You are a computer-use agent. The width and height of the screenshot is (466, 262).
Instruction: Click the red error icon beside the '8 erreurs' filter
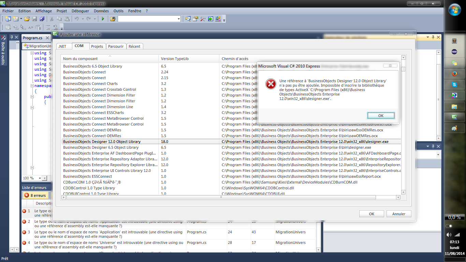[x=27, y=195]
